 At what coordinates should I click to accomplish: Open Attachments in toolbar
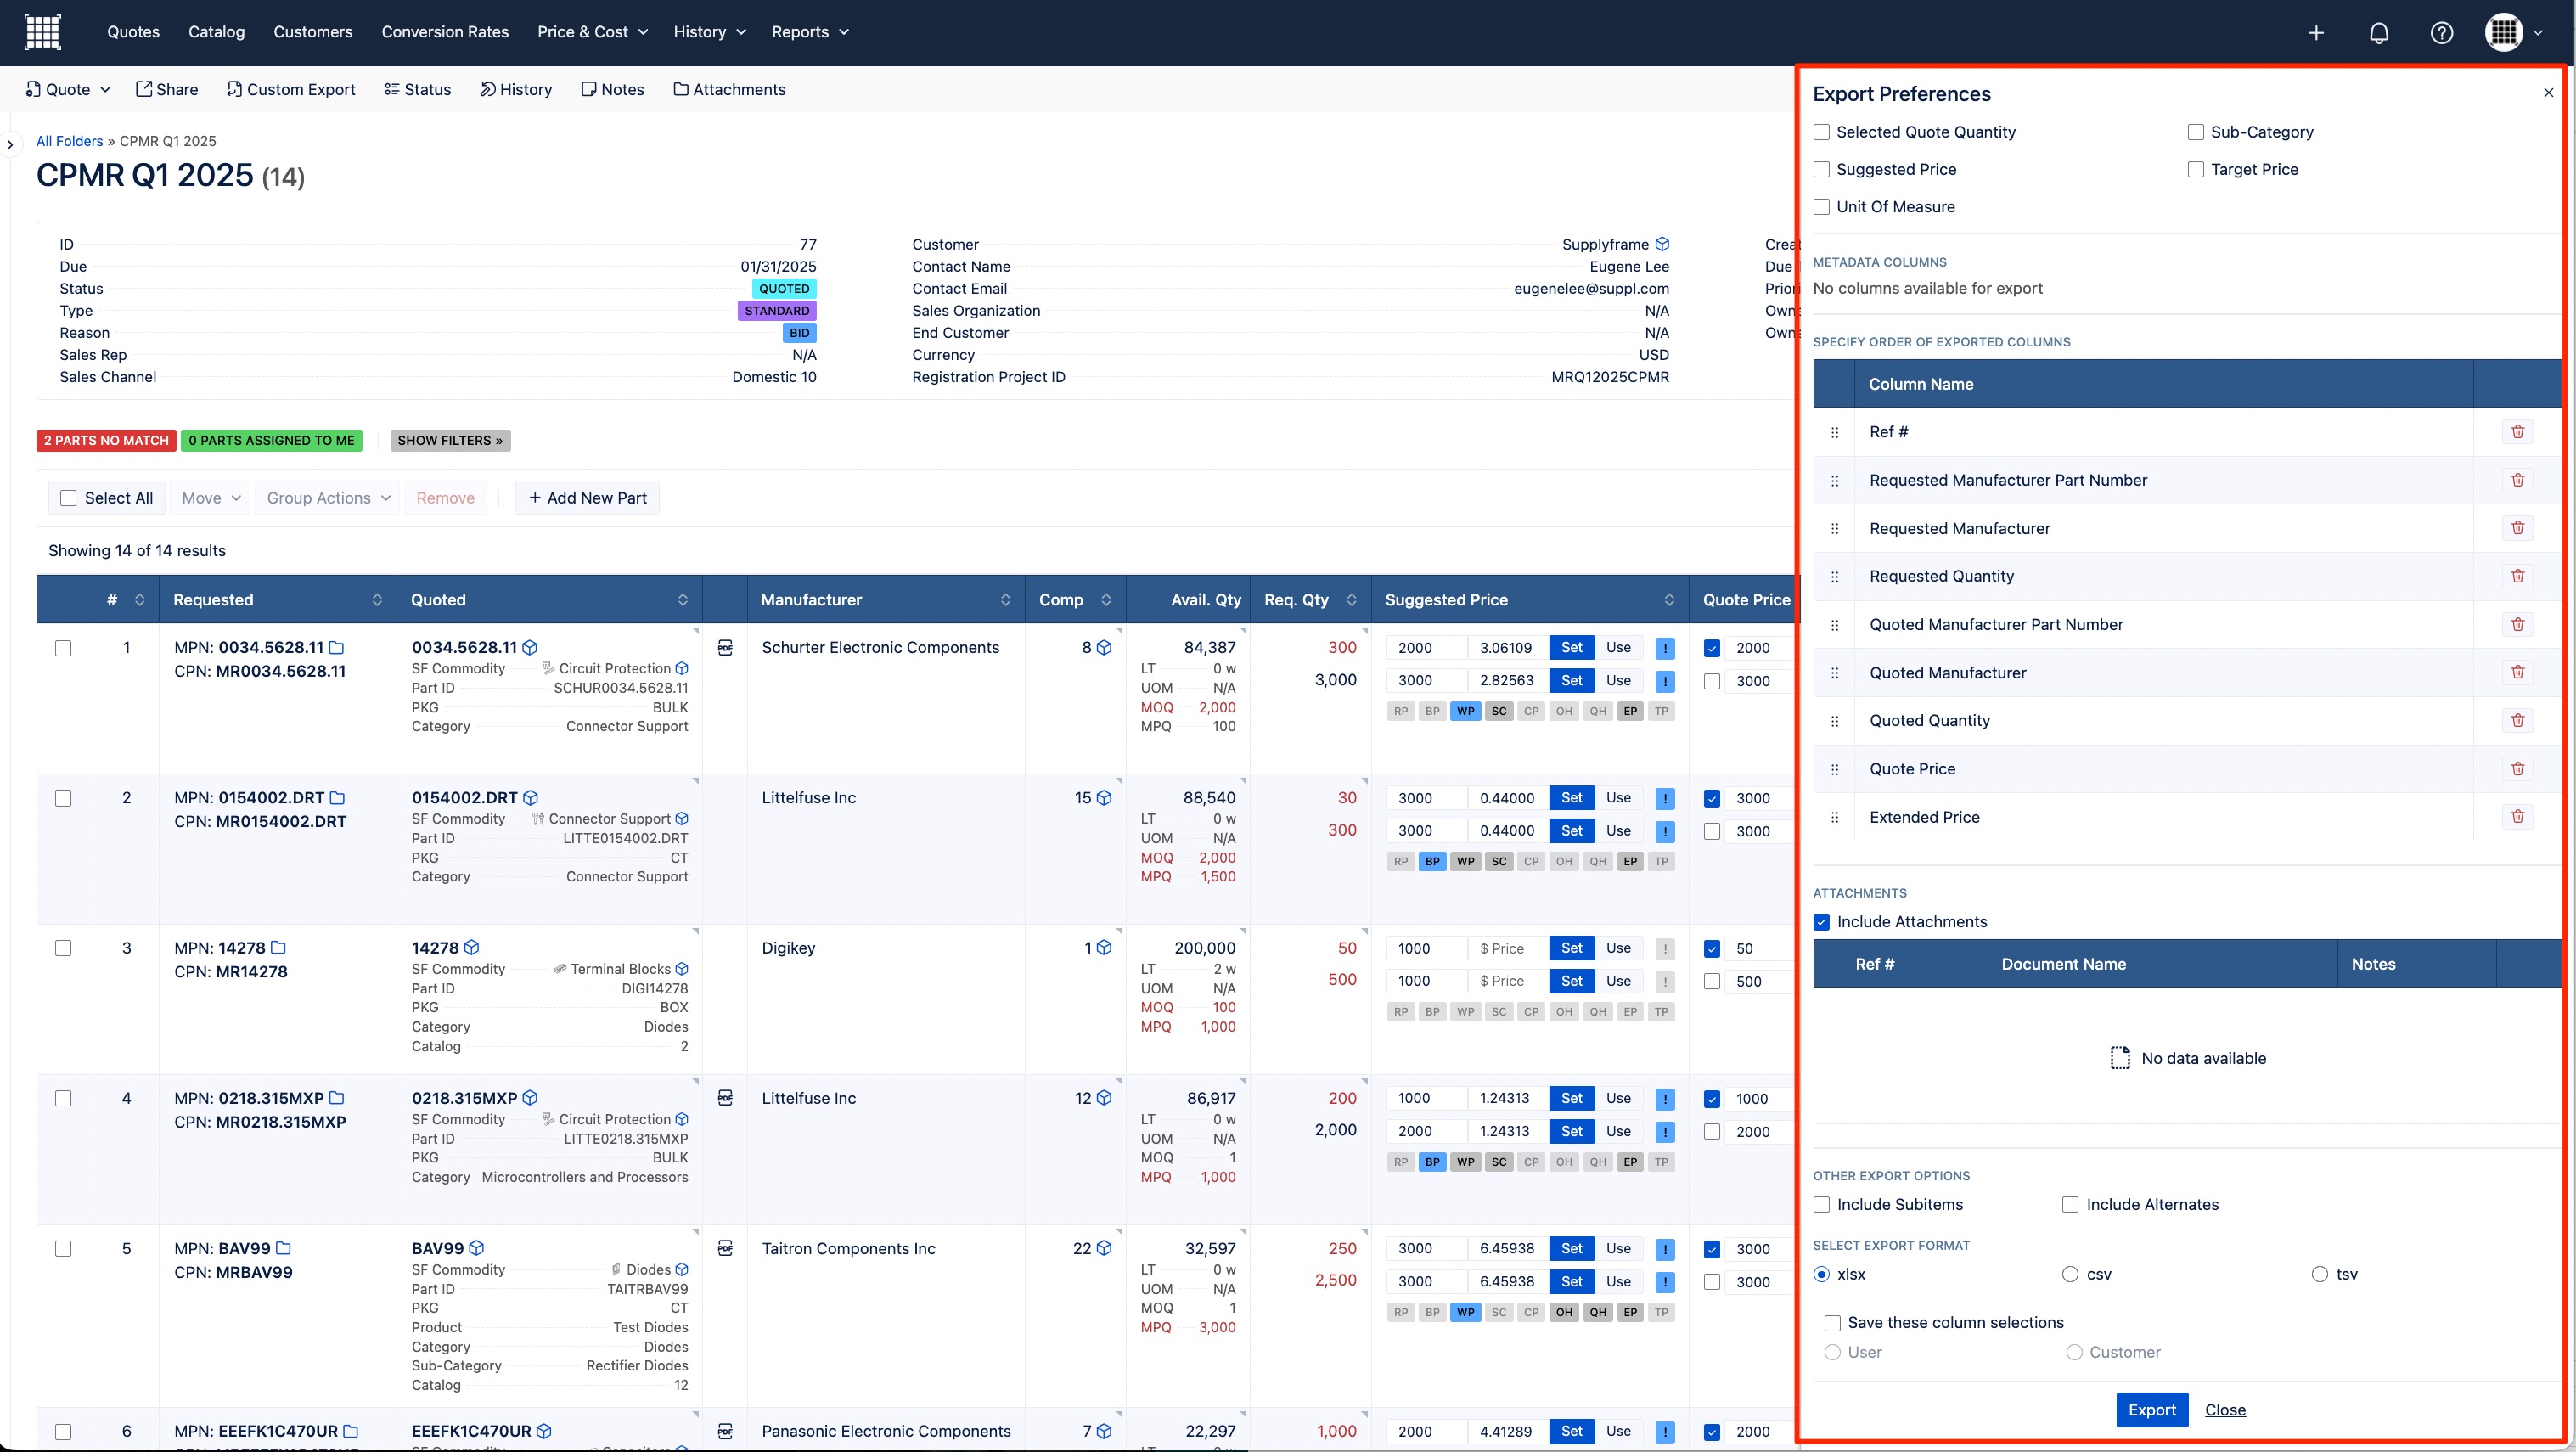729,89
